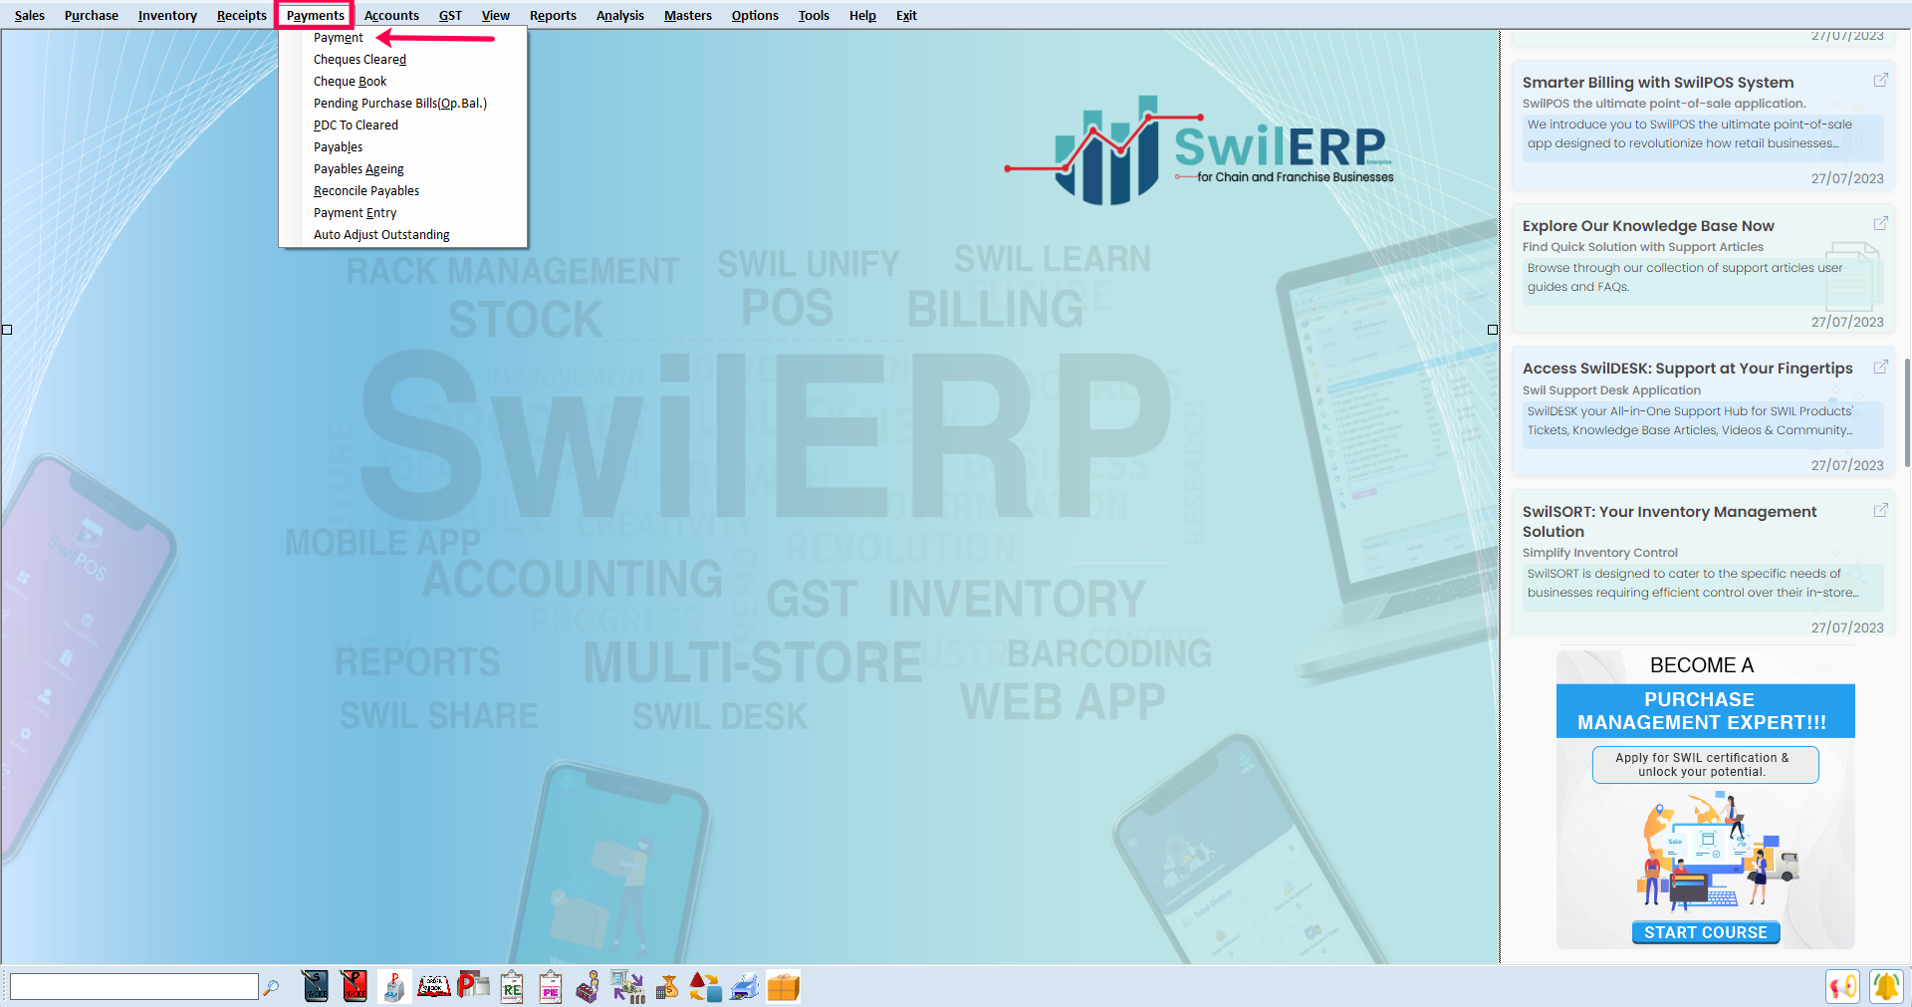Click the purple cash register person icon
The image size is (1912, 1007).
tap(589, 986)
